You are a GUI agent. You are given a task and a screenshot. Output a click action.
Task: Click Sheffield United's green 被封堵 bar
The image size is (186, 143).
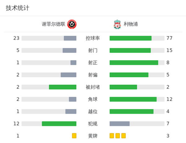pos(63,87)
